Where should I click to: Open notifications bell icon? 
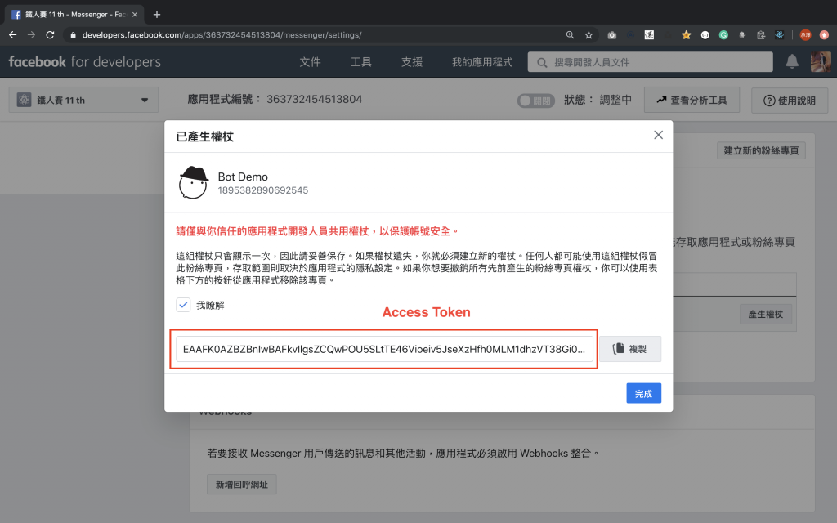click(792, 62)
